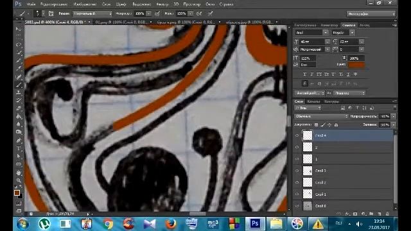Click the text layer filter T icon
This screenshot has height=231, width=411.
pos(357,108)
